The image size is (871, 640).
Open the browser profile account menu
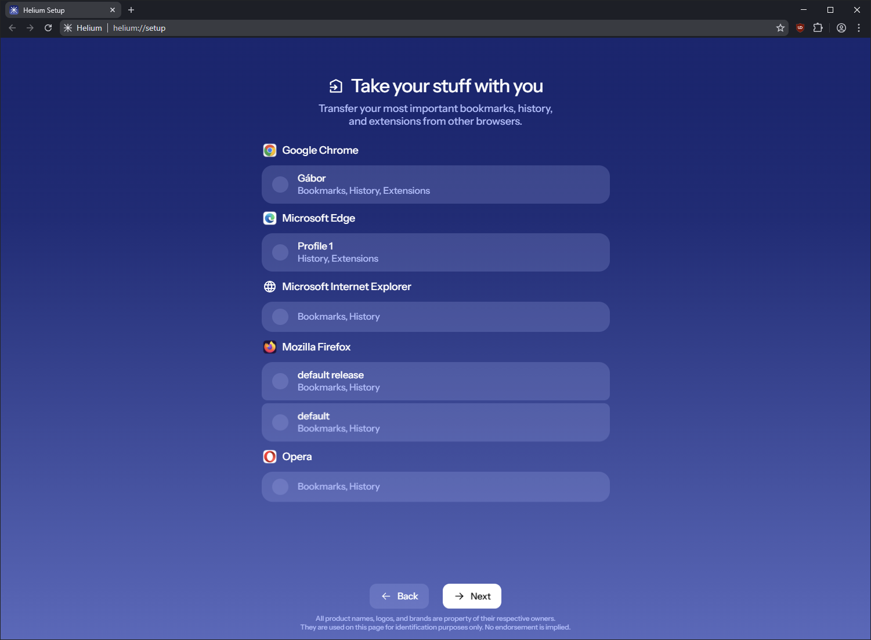pyautogui.click(x=841, y=27)
